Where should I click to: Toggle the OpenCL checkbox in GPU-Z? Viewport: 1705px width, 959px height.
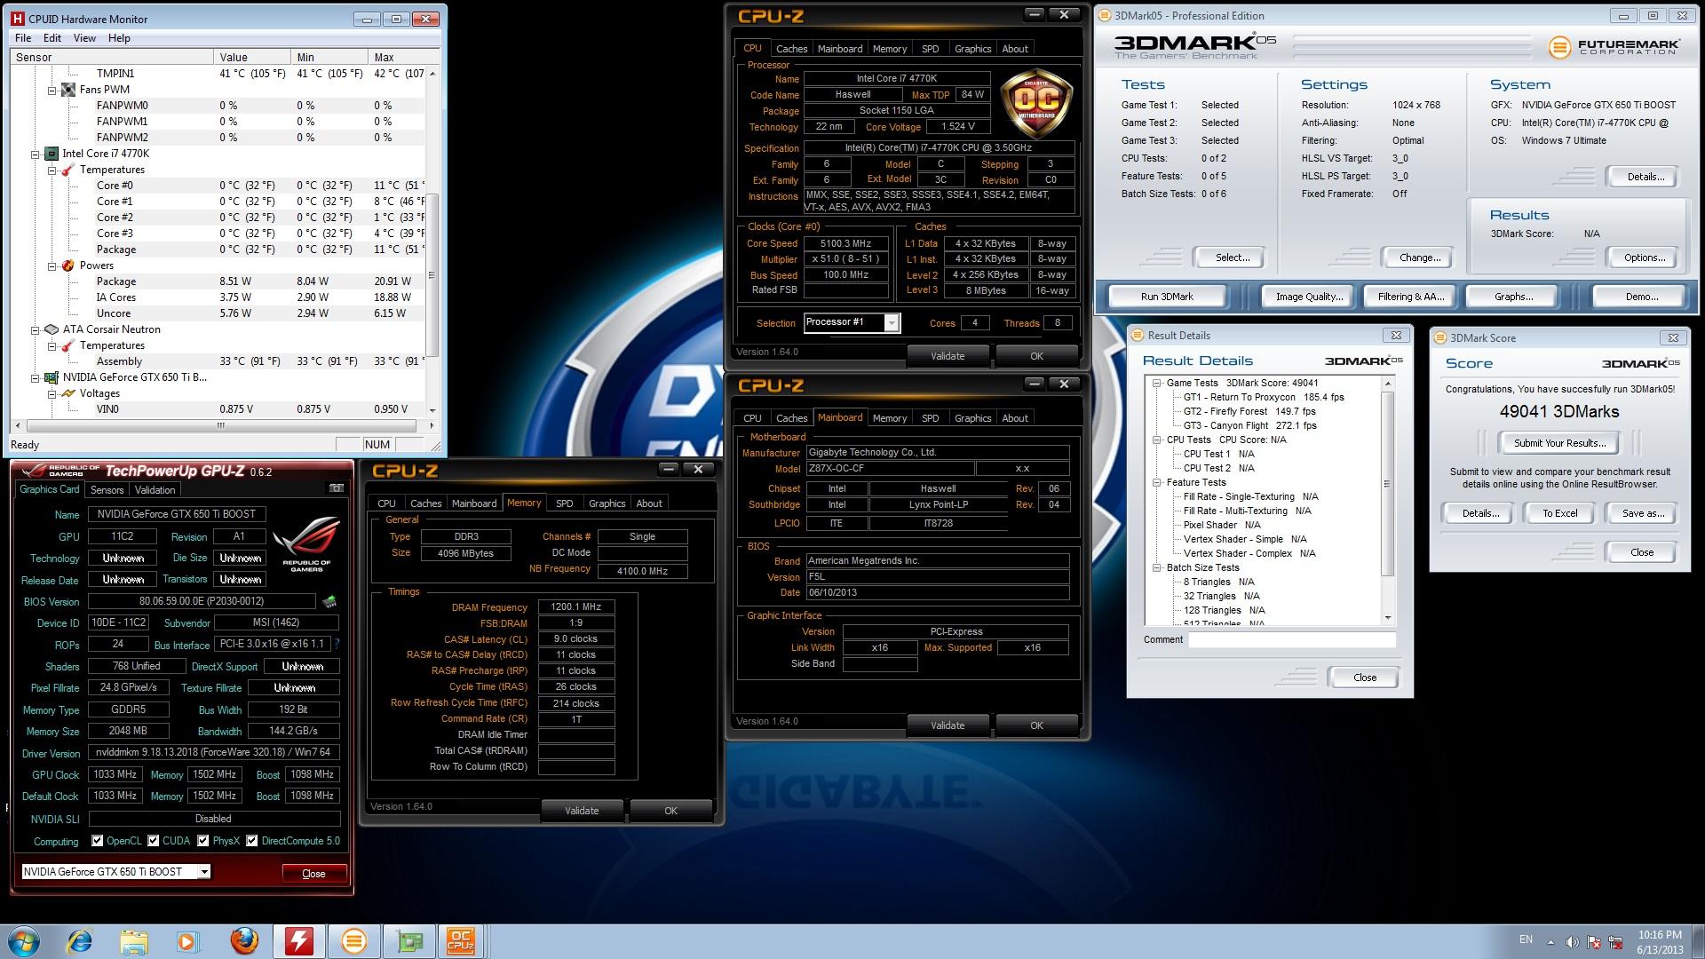pyautogui.click(x=97, y=840)
